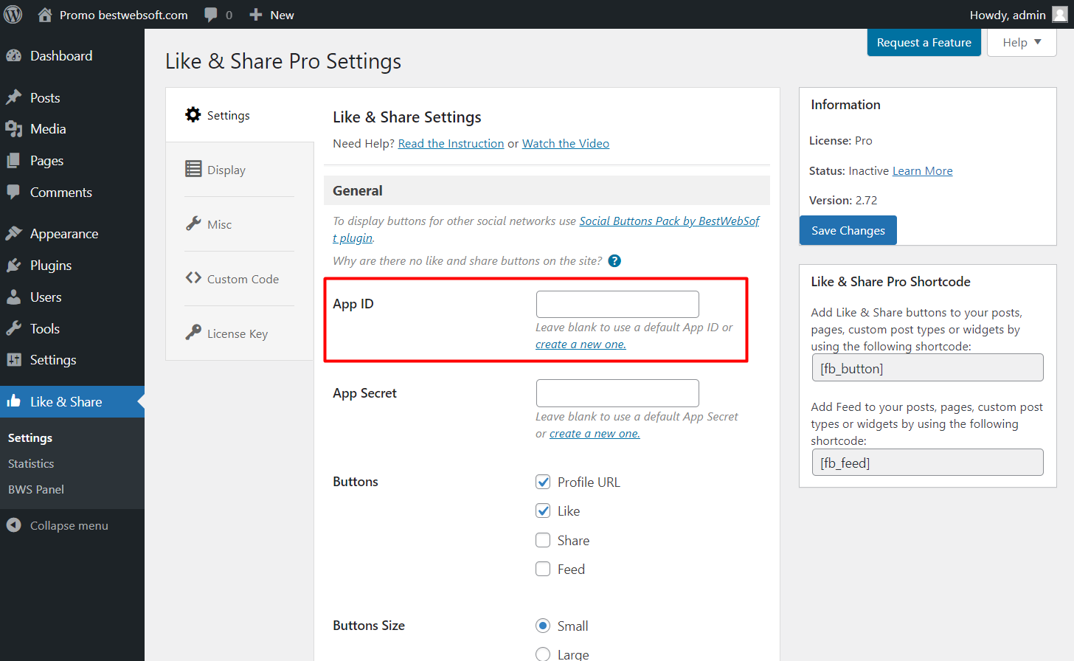Click the Appearance paintbrush icon
Screen dimensions: 1074x661
tap(14, 234)
